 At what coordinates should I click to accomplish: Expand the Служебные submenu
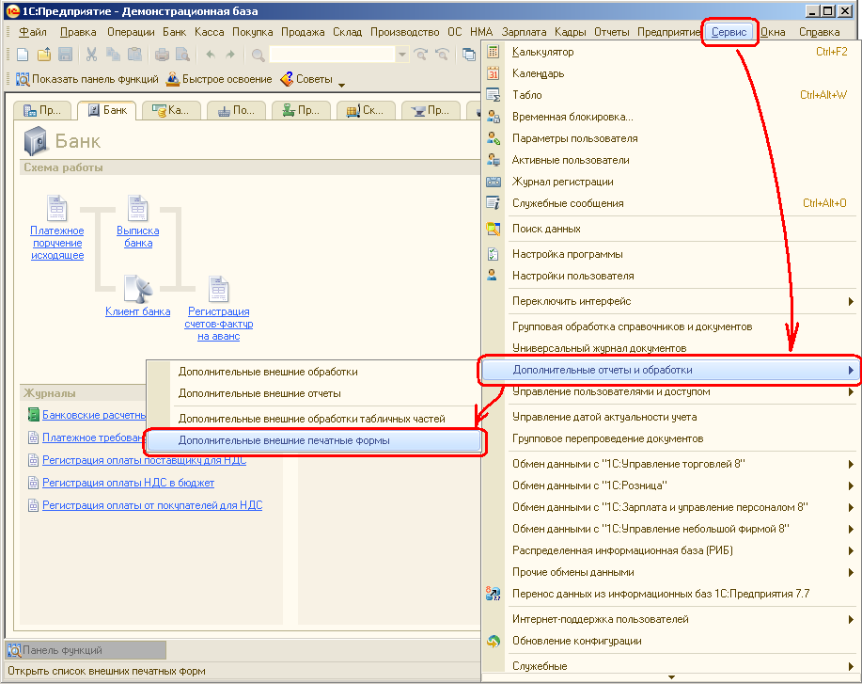click(x=851, y=666)
